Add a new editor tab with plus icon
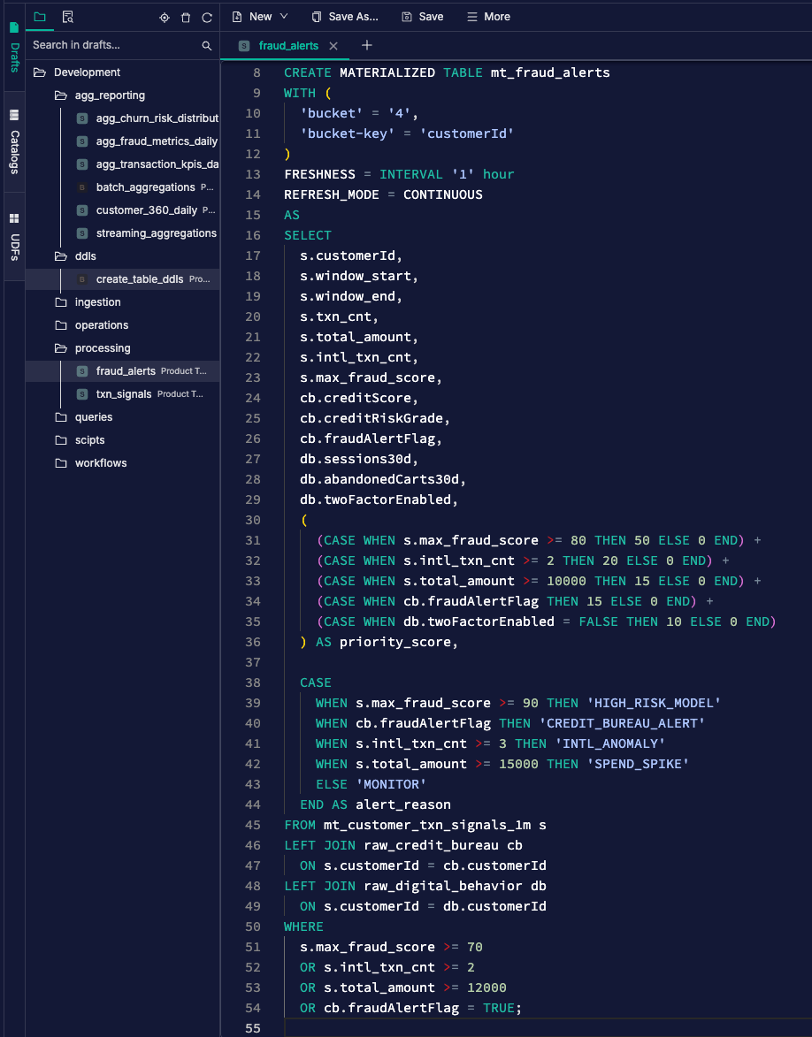The width and height of the screenshot is (812, 1037). point(367,45)
